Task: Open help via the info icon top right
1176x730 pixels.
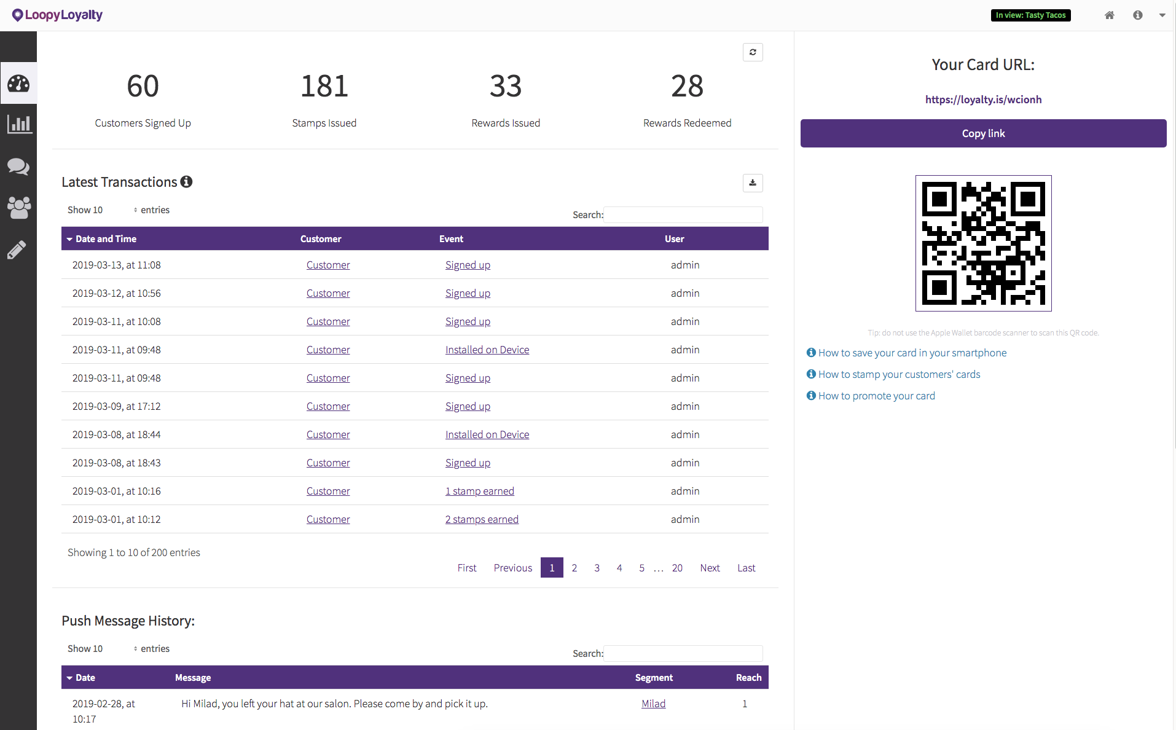Action: point(1137,15)
